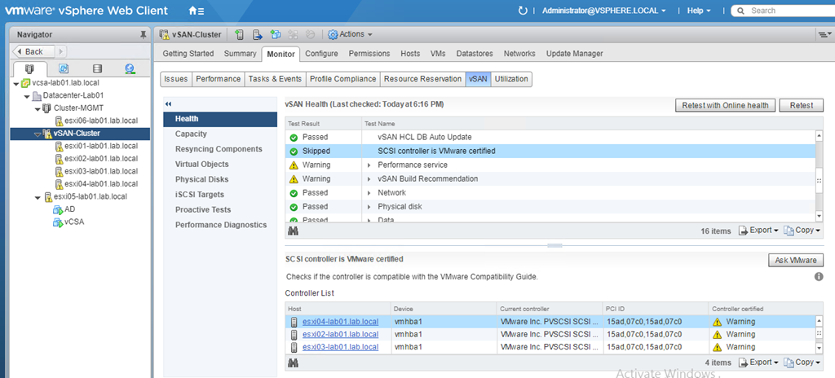835x378 pixels.
Task: Click the Home menu icon
Action: click(x=196, y=11)
